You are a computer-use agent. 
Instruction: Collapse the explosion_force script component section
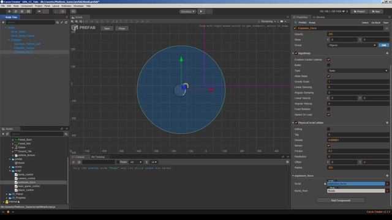tap(293, 175)
